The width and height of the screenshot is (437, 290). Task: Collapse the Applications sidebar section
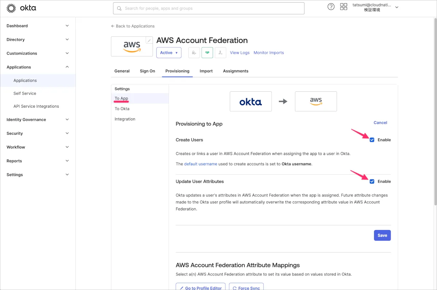point(38,67)
